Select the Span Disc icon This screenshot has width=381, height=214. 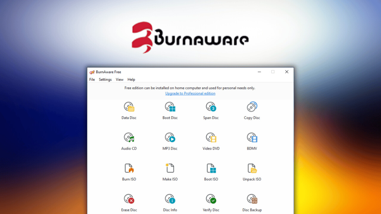coord(211,107)
